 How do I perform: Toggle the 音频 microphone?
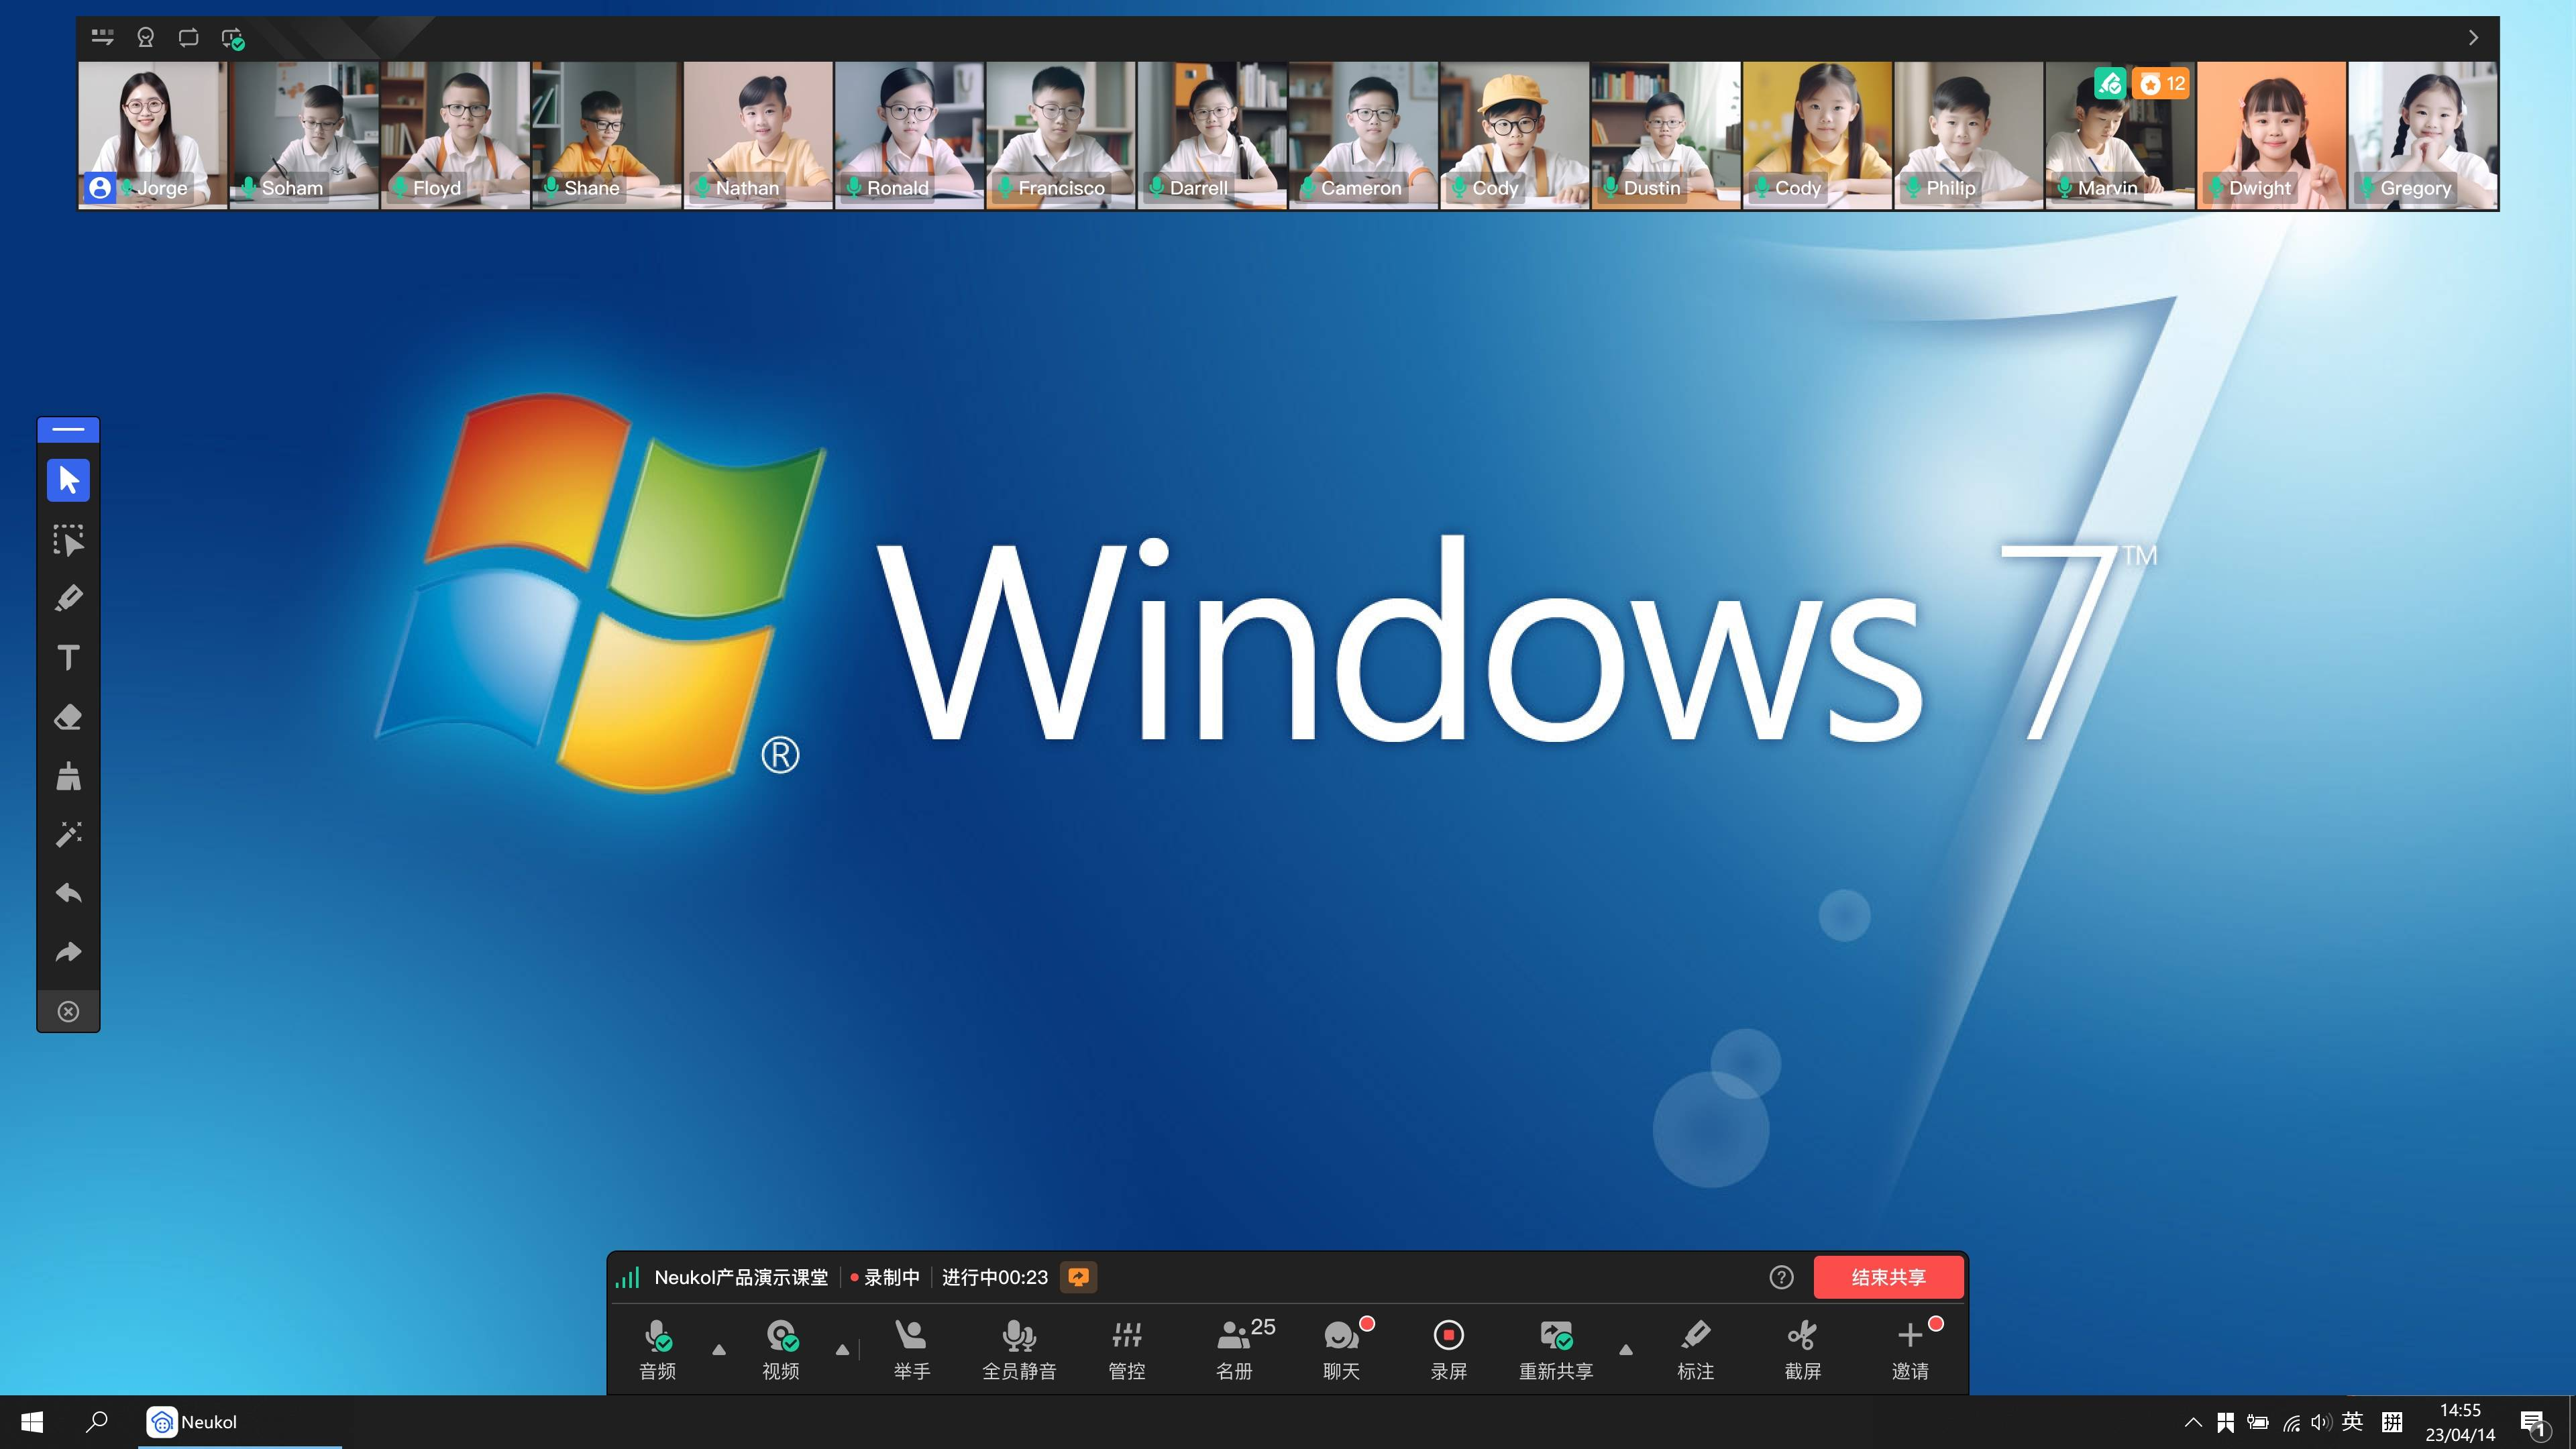[657, 1349]
